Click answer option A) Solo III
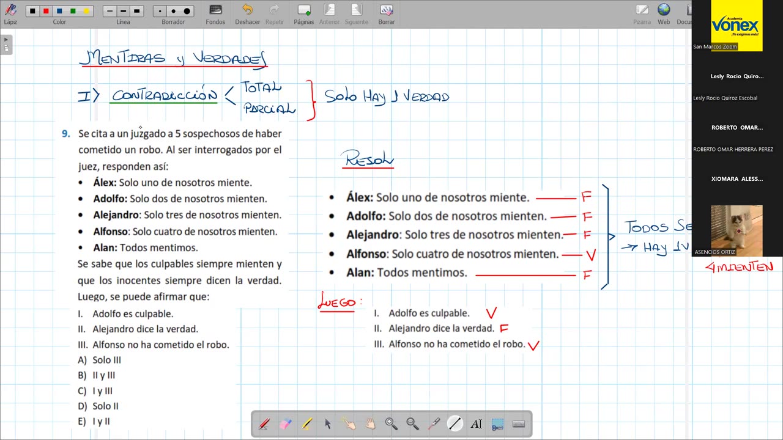Screen dimensions: 783x440 100,360
